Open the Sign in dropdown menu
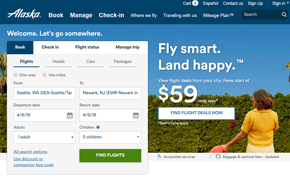Viewport: 290px width, 190px height. [280, 3]
